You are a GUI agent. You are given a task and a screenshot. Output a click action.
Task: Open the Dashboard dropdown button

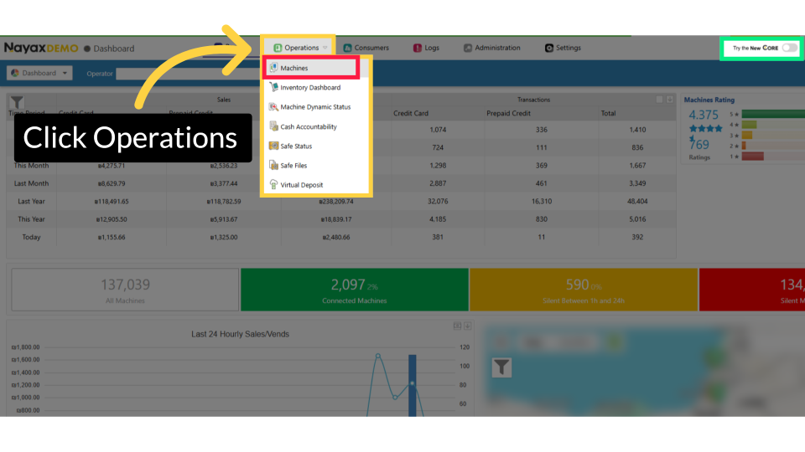click(39, 73)
